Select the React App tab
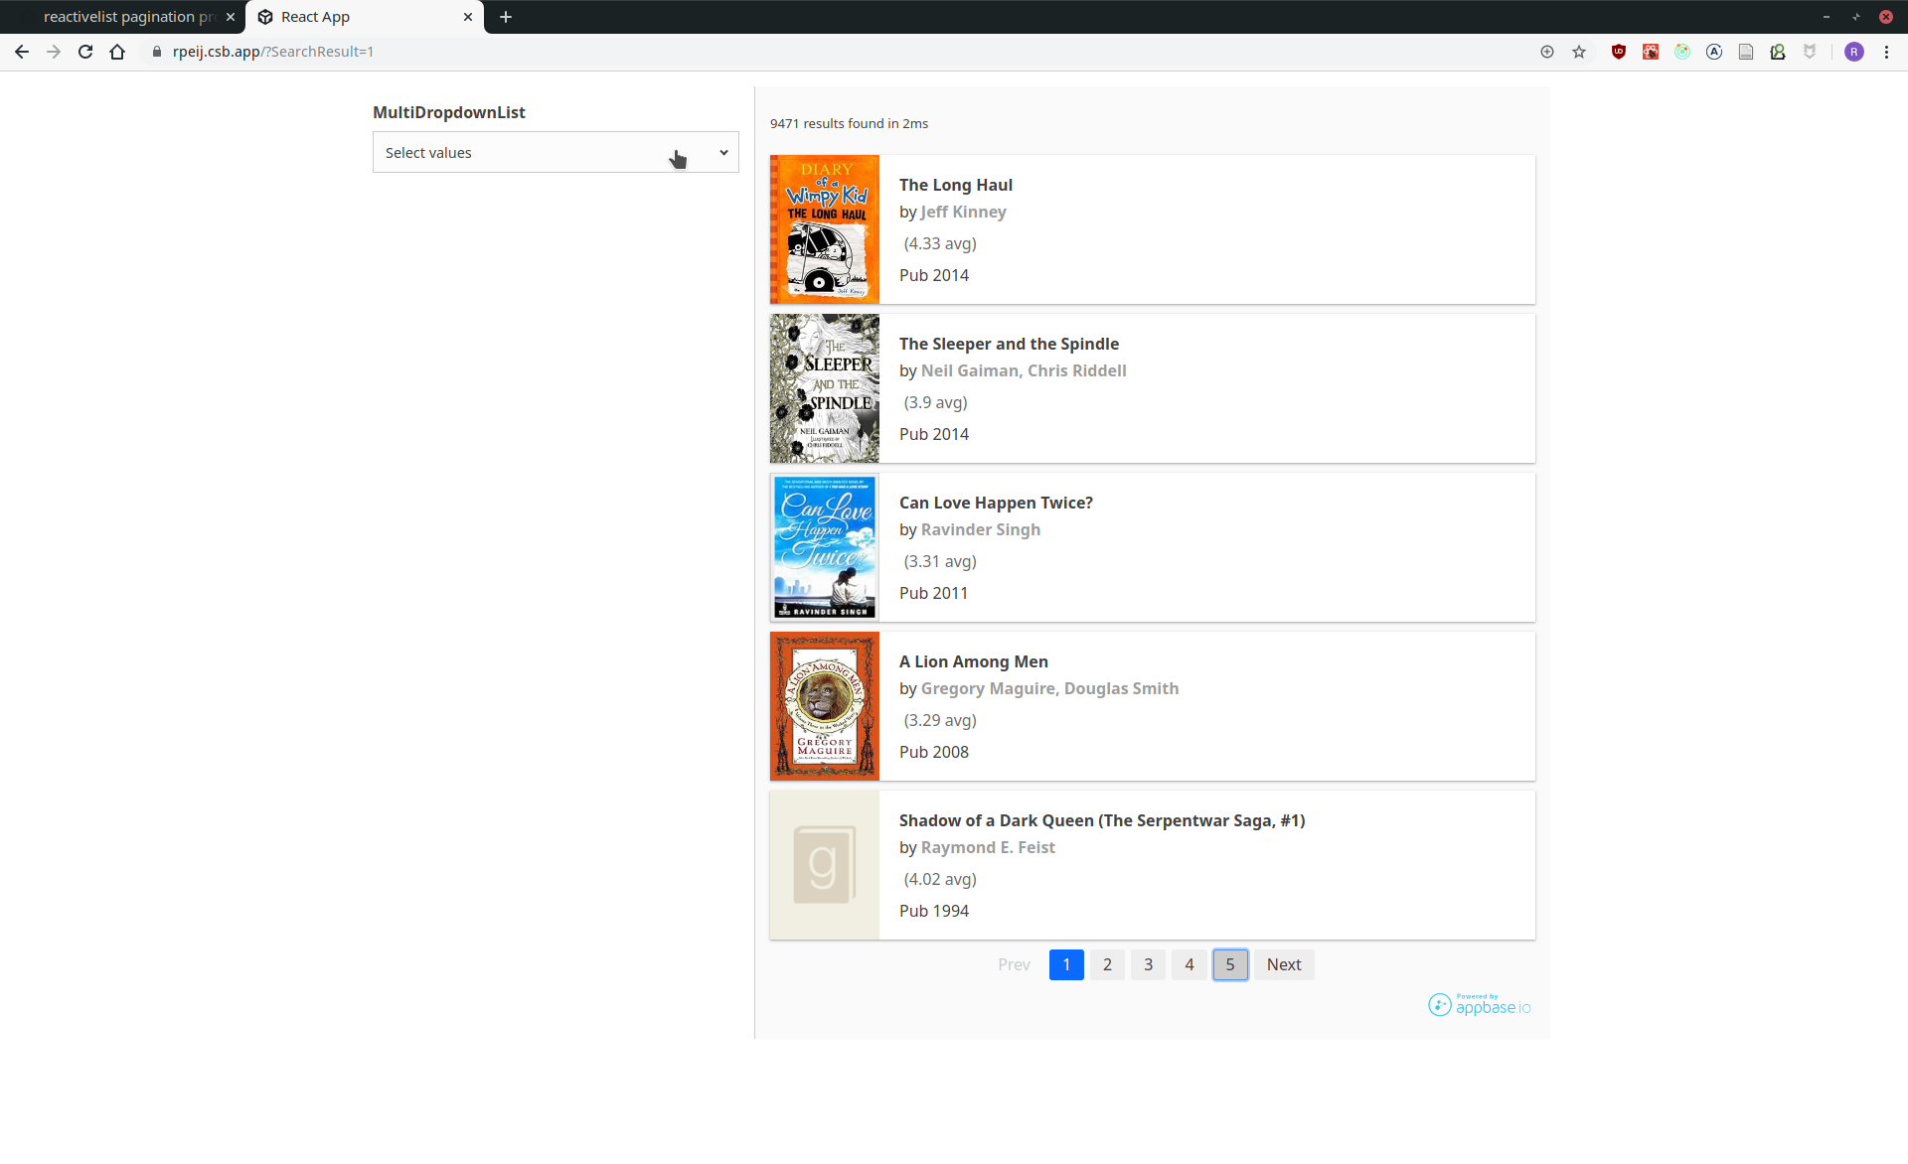The height and width of the screenshot is (1164, 1908). click(365, 17)
